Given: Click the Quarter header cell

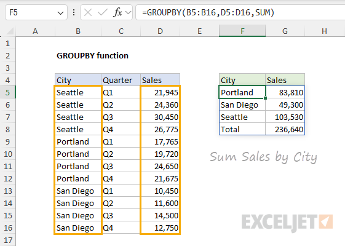Looking at the screenshot, I should [121, 80].
